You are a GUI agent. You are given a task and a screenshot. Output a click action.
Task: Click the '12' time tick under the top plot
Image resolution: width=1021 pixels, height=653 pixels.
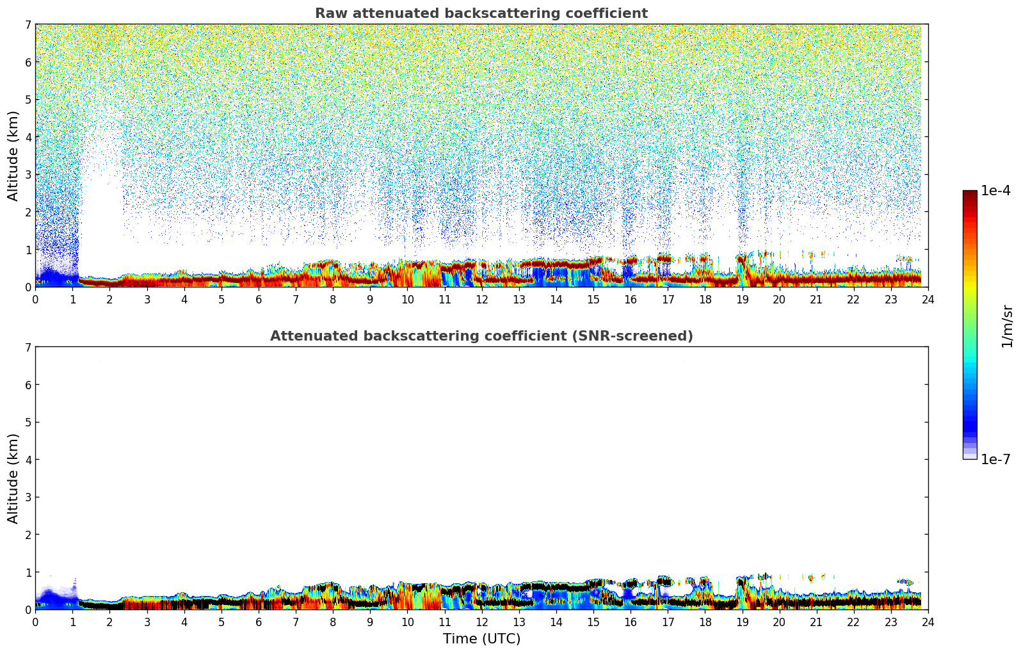click(x=481, y=299)
